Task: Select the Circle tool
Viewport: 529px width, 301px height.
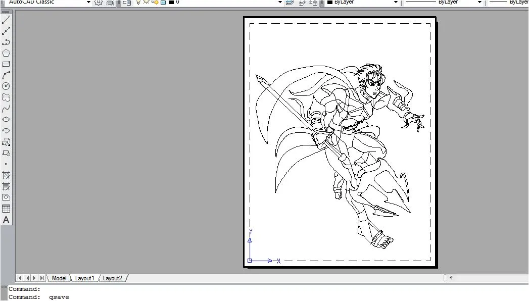Action: (x=6, y=86)
